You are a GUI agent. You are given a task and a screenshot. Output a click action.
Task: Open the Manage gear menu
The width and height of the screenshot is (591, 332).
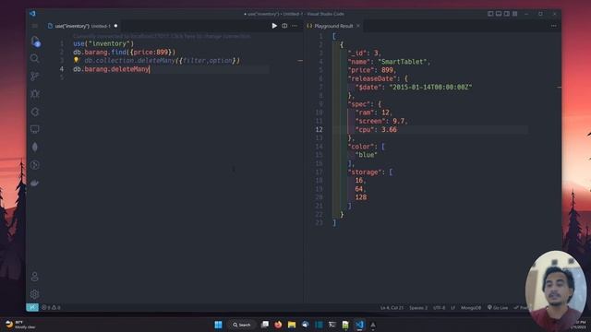coord(35,294)
